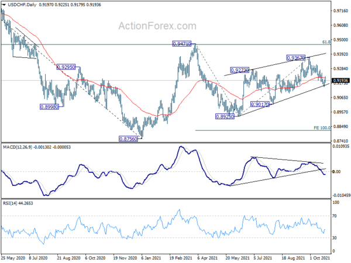Click the RSI(14) 44.2653 indicator label
This screenshot has width=351, height=263.
click(x=18, y=203)
